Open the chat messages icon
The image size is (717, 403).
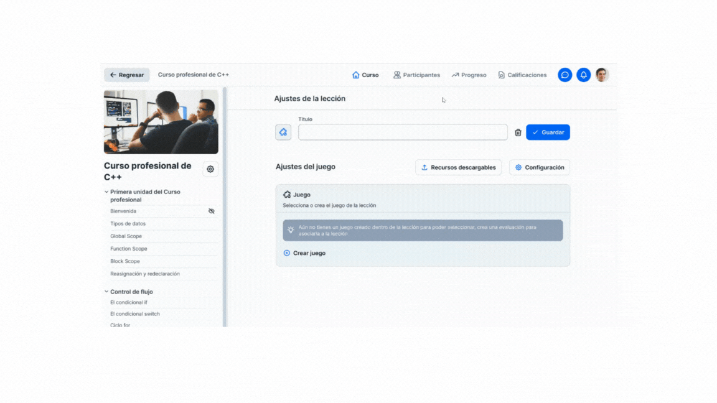[565, 75]
